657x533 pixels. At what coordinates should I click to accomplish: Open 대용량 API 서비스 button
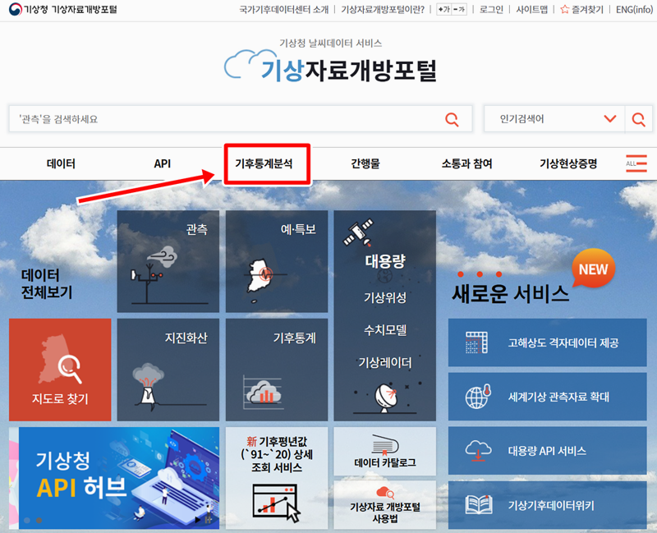coord(547,451)
